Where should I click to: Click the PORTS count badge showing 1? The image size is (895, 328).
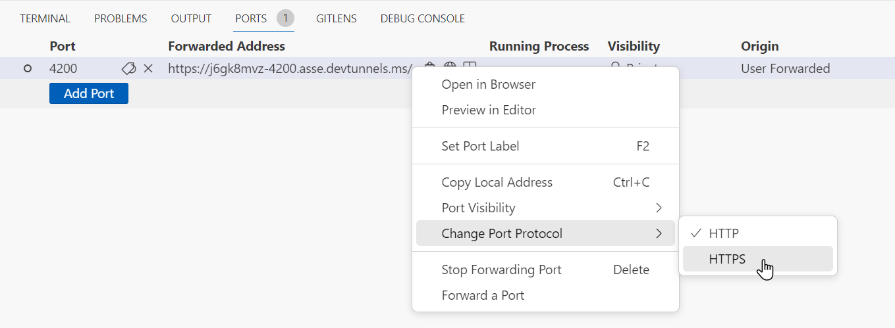(285, 18)
